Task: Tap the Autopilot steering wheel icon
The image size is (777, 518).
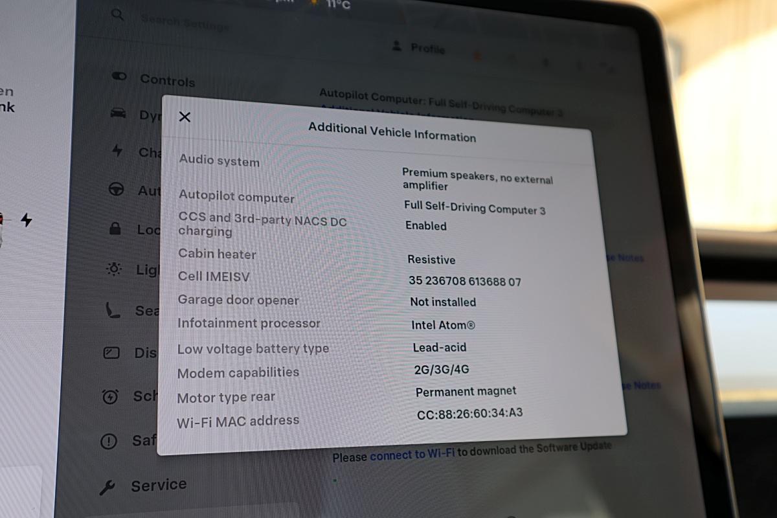Action: 117,190
